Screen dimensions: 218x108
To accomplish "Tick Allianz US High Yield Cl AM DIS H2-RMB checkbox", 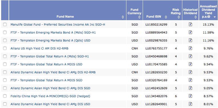I will [x=5, y=48].
